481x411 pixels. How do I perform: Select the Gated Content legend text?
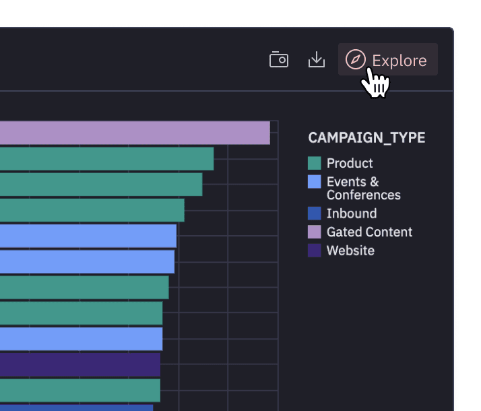[369, 232]
